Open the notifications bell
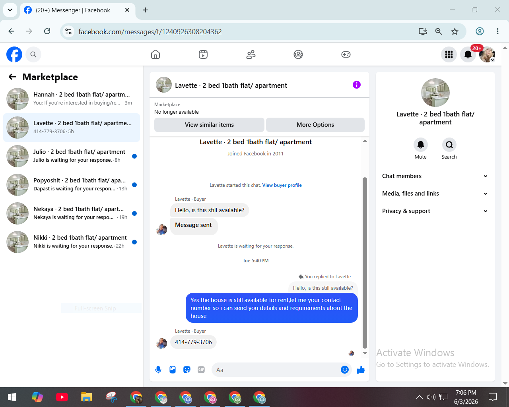This screenshot has width=509, height=407. point(468,54)
